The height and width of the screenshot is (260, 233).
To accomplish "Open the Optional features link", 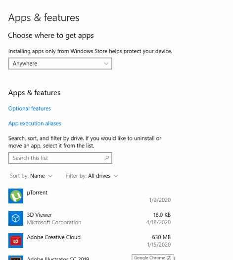I will 30,109.
